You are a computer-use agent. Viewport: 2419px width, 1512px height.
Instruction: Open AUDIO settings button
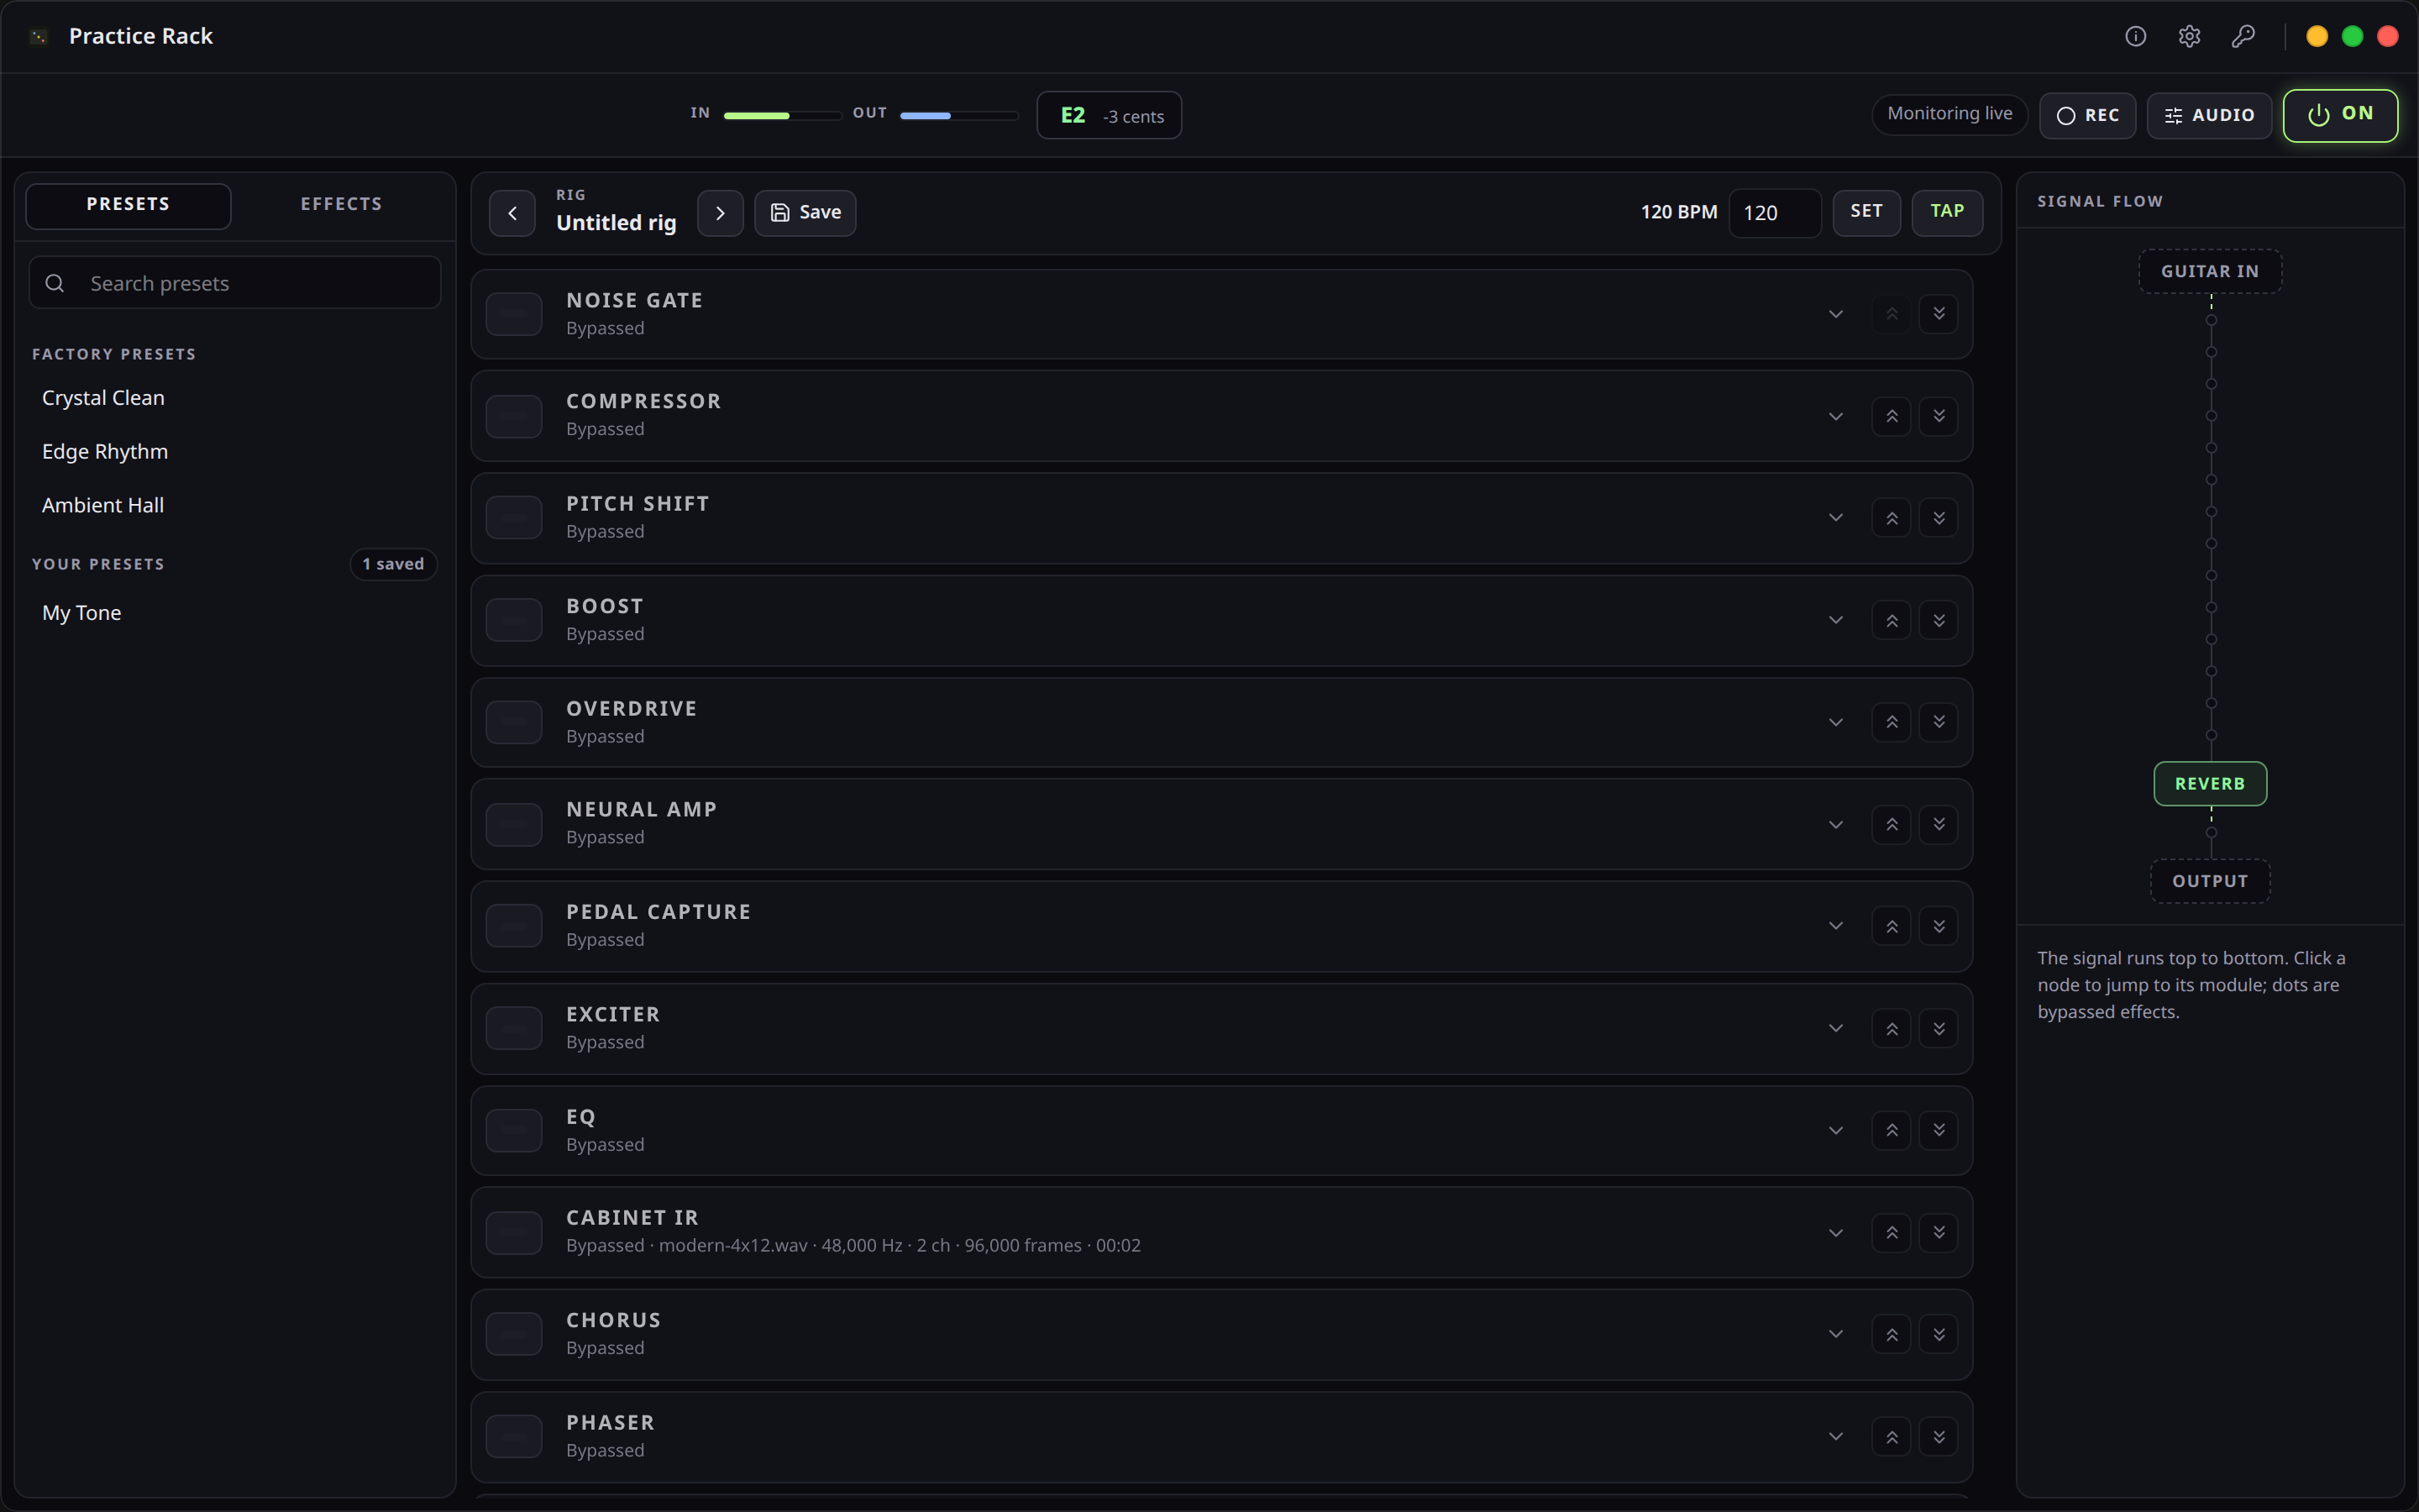coord(2209,115)
